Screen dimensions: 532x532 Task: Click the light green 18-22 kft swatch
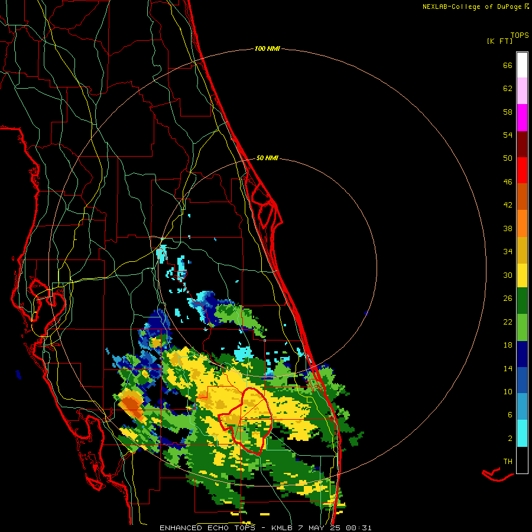[x=522, y=327]
